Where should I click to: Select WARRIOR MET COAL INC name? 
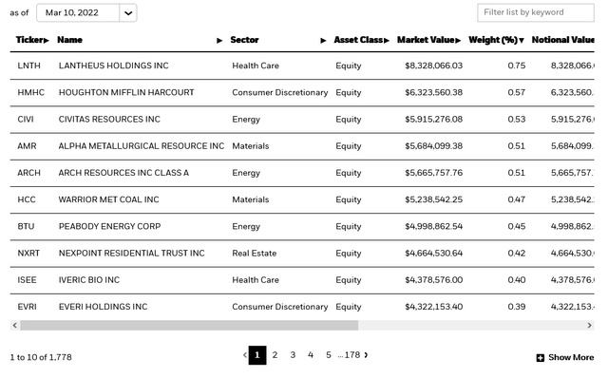109,199
